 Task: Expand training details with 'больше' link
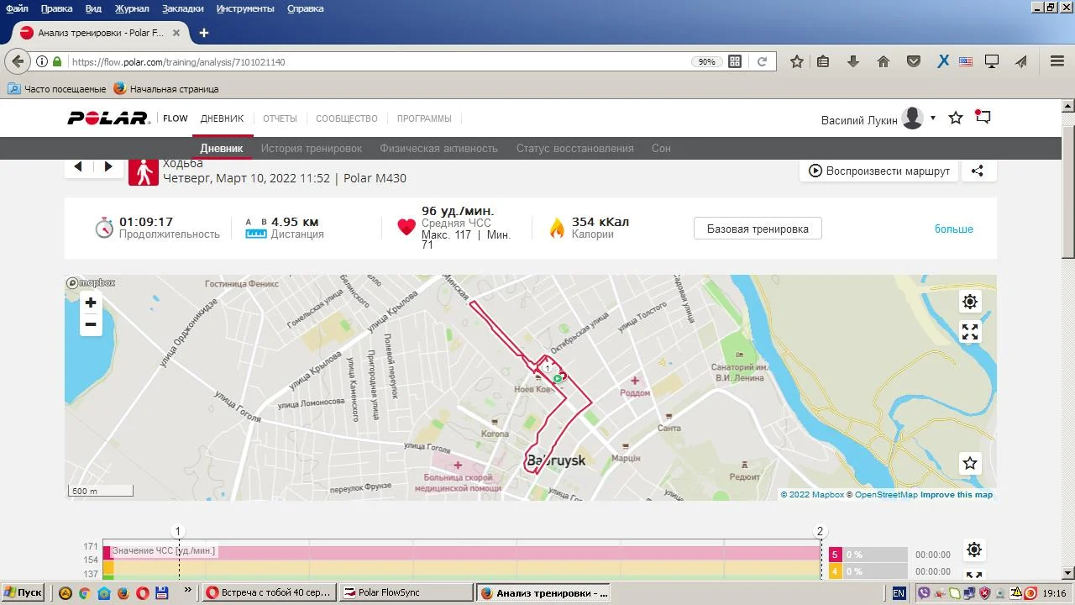click(953, 229)
